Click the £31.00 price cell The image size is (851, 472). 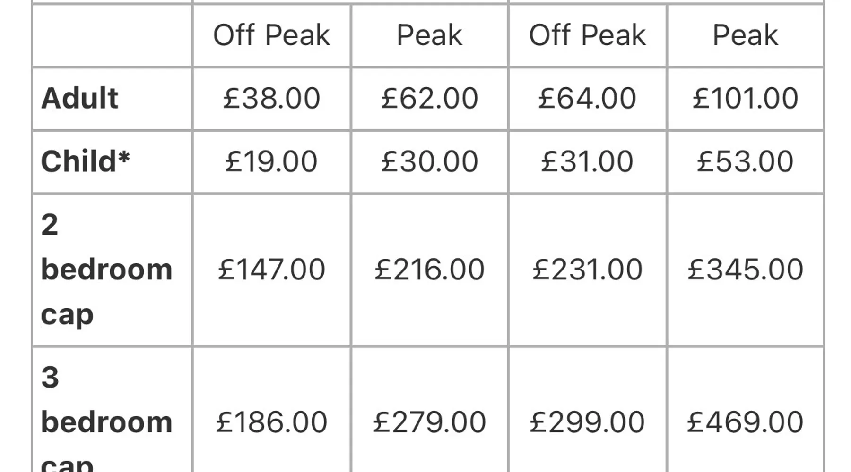(587, 161)
